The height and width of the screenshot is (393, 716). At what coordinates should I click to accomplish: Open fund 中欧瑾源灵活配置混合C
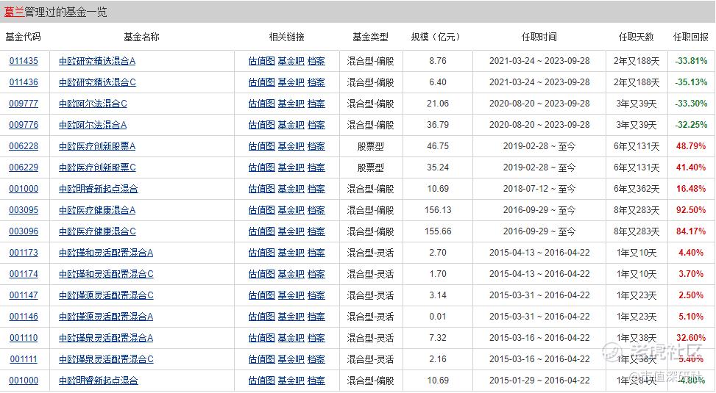[107, 295]
